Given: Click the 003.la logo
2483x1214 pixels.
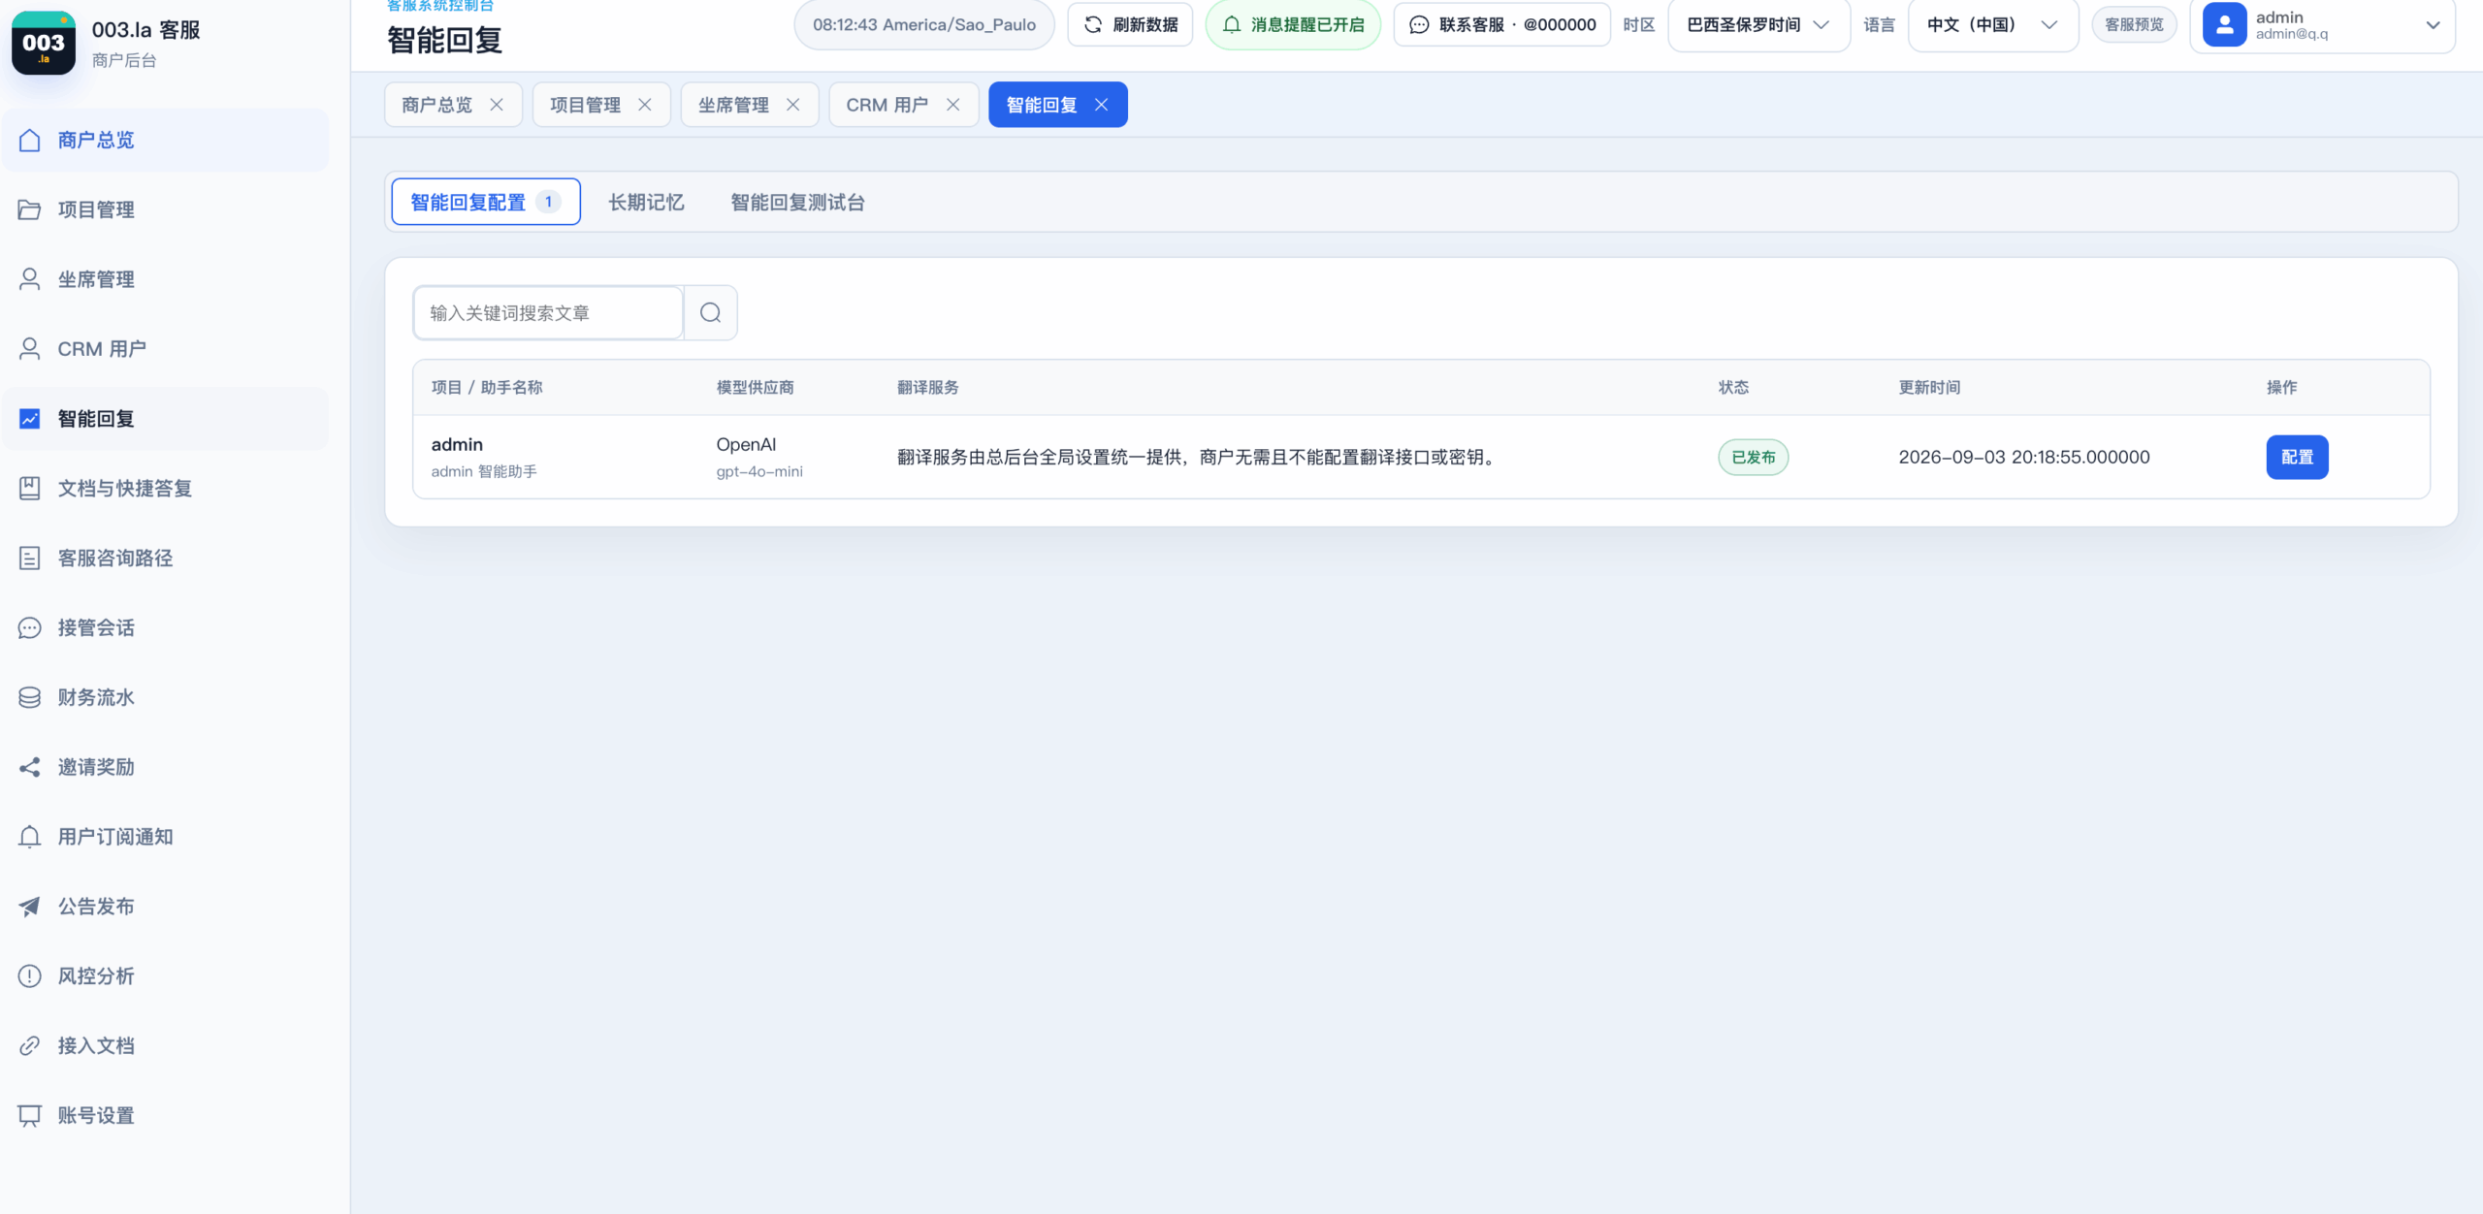Looking at the screenshot, I should point(44,43).
